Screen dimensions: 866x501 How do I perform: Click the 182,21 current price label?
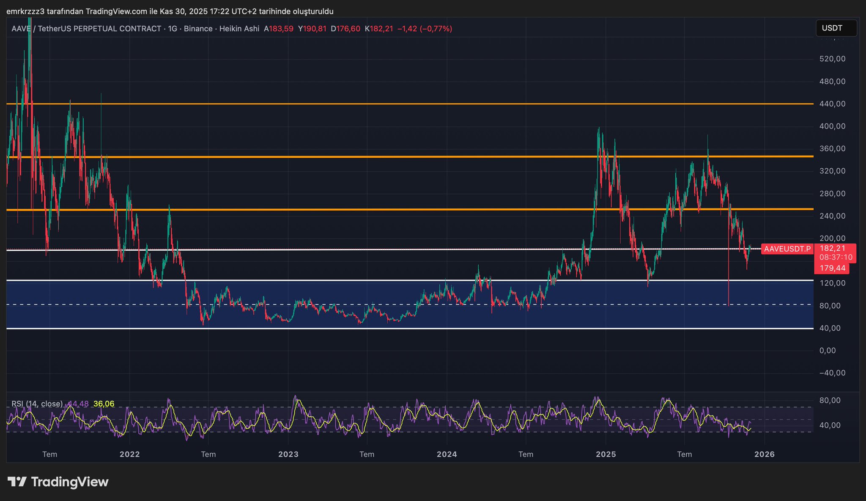pos(832,248)
